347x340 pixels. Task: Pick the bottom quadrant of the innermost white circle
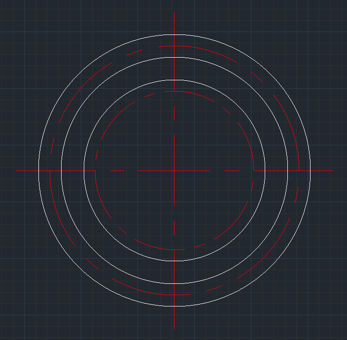174,261
